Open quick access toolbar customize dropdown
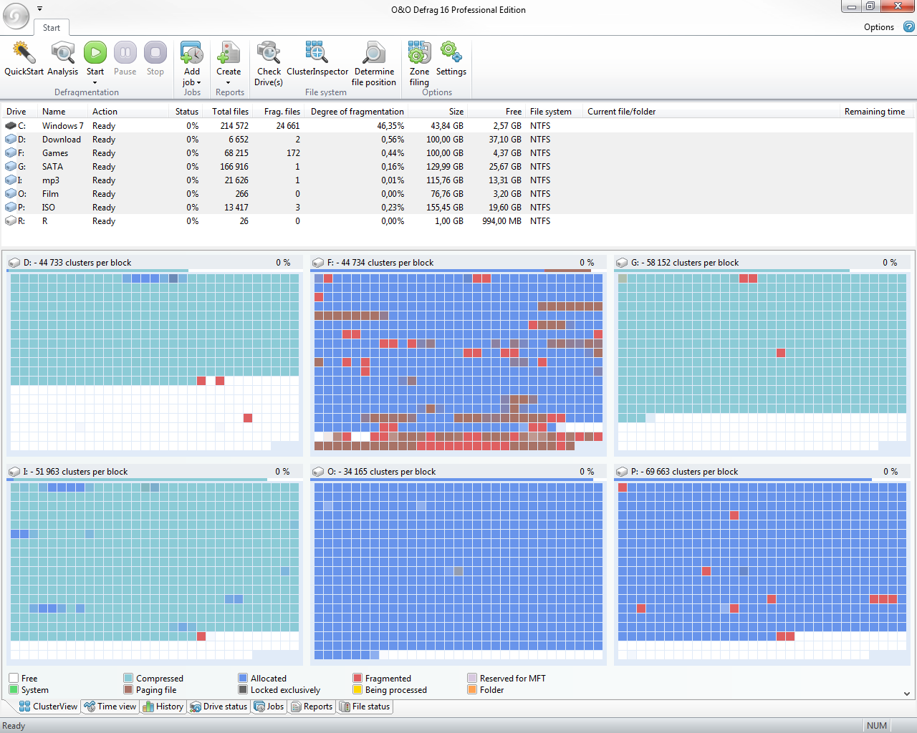The width and height of the screenshot is (917, 733). pyautogui.click(x=39, y=9)
